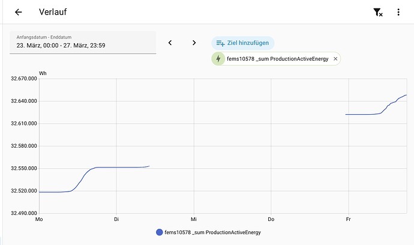Go to previous date range
The height and width of the screenshot is (245, 414).
(x=170, y=43)
